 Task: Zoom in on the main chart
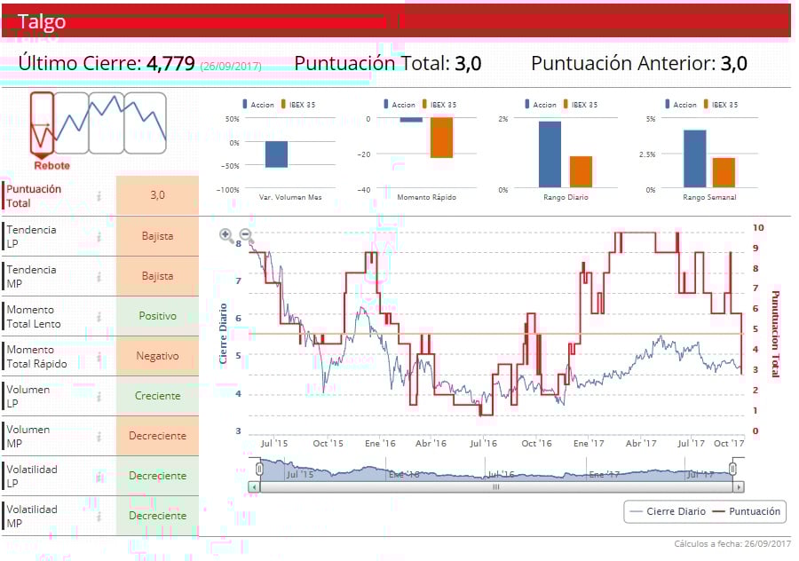[x=225, y=235]
